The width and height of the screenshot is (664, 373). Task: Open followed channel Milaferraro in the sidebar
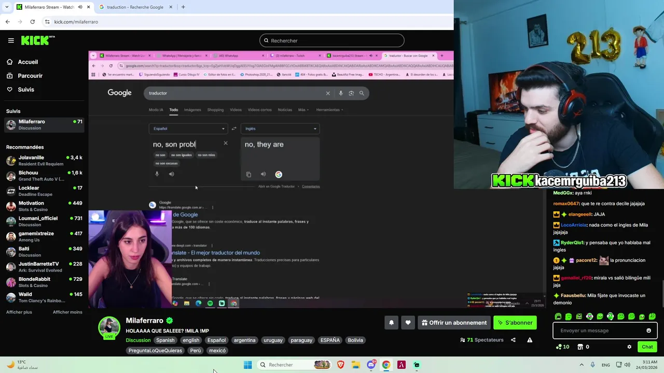tap(44, 125)
